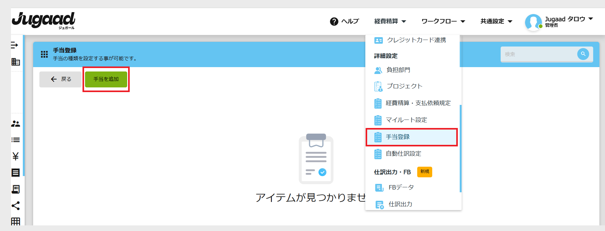Expand the ワークフロー dropdown menu
This screenshot has height=231, width=605.
[443, 22]
